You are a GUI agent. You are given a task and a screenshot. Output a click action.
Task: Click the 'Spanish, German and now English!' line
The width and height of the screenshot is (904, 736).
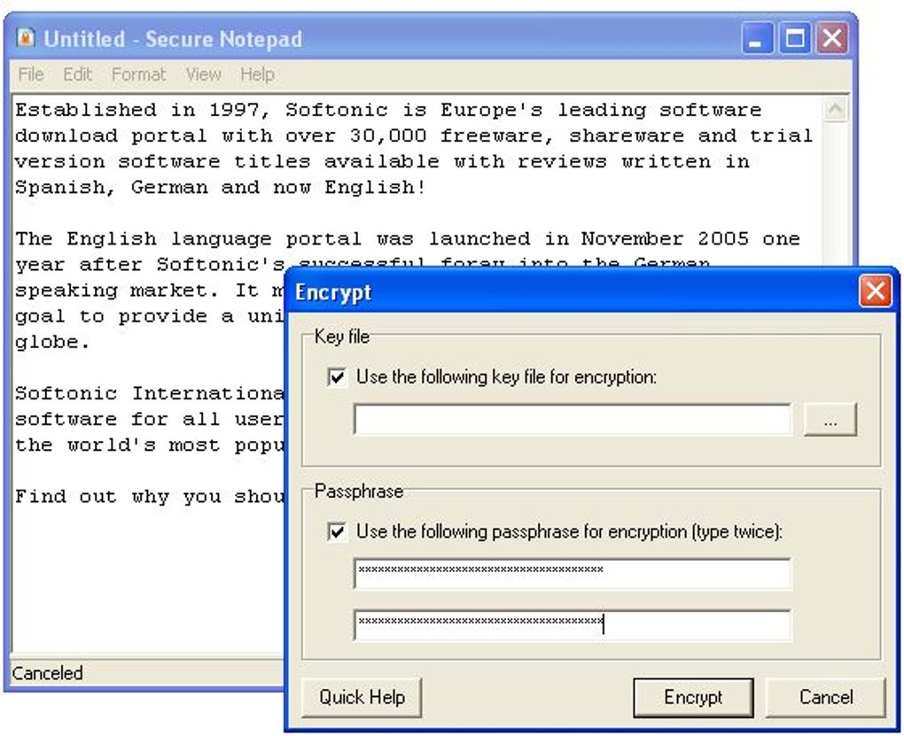221,187
